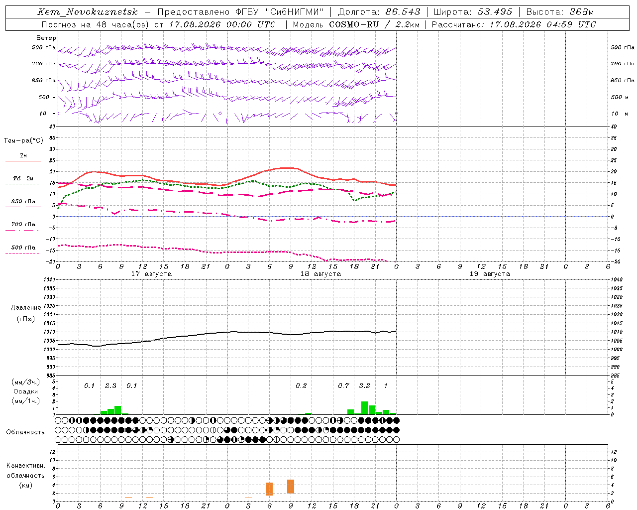
Task: Select the Долгота: 86.543 header field
Action: point(379,12)
